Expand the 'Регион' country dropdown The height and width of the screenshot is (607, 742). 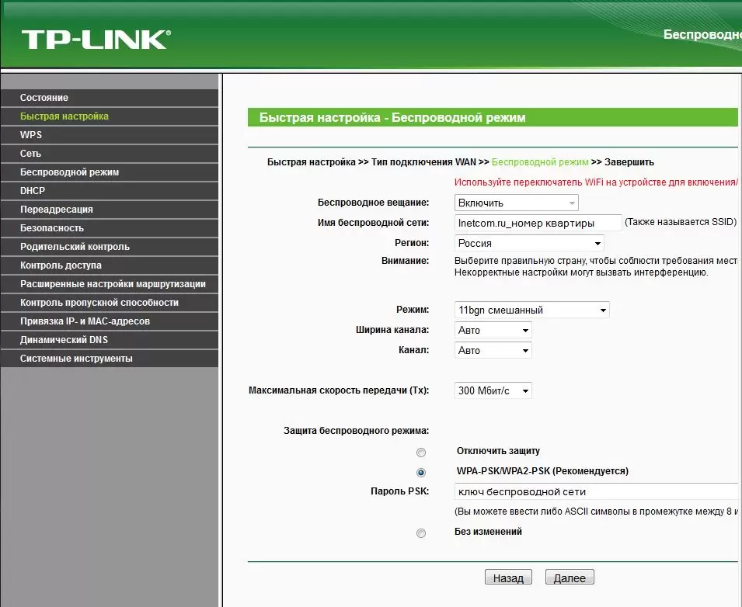tap(528, 243)
